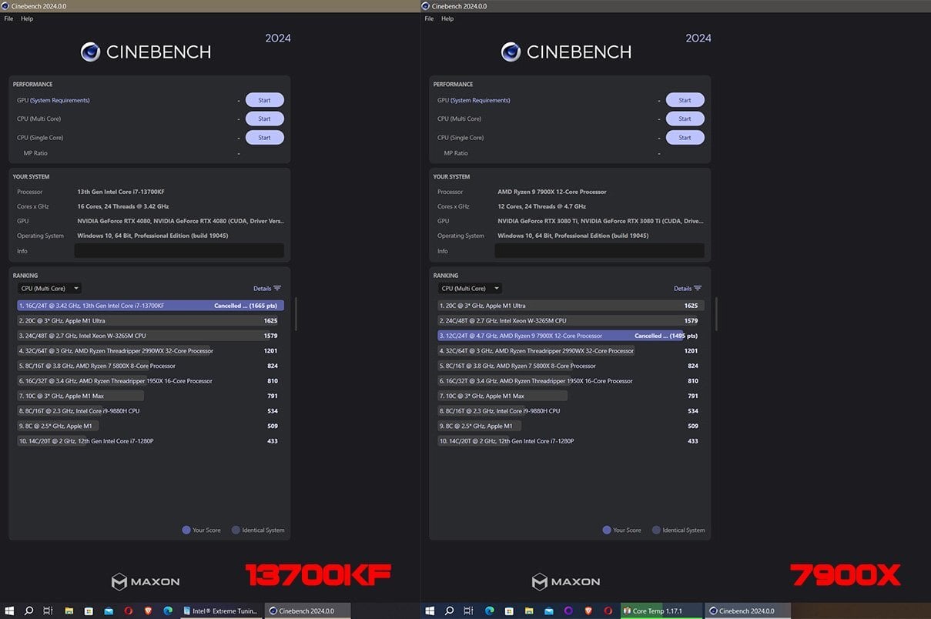Switch to Intel Extreme Tuning taskbar item
The image size is (931, 619).
tap(220, 611)
